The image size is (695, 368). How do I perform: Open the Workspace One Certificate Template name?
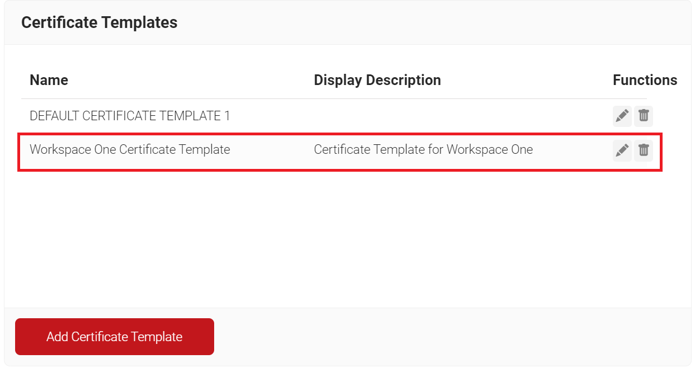point(130,150)
